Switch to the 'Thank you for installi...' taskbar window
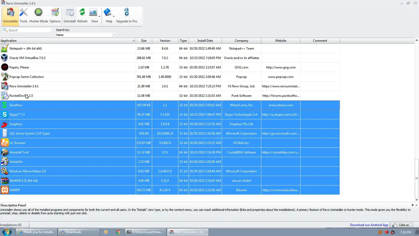This screenshot has width=419, height=236. click(x=37, y=232)
